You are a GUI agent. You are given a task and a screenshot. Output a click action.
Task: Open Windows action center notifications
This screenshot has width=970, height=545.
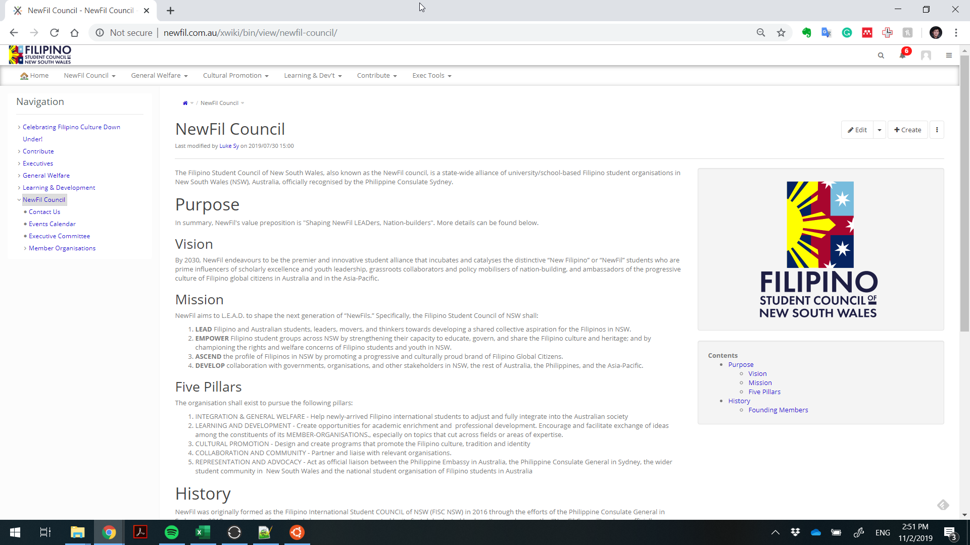(x=950, y=532)
